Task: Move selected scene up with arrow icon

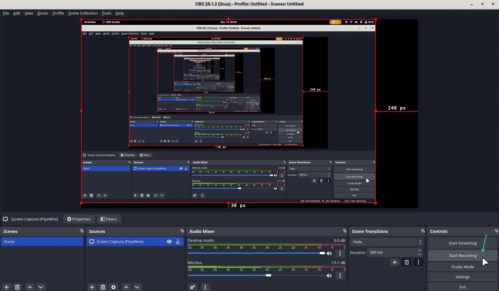Action: pos(30,287)
